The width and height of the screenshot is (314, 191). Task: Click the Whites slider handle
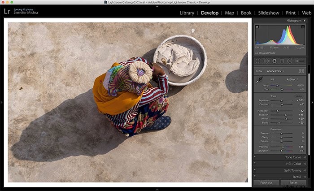pyautogui.click(x=286, y=119)
